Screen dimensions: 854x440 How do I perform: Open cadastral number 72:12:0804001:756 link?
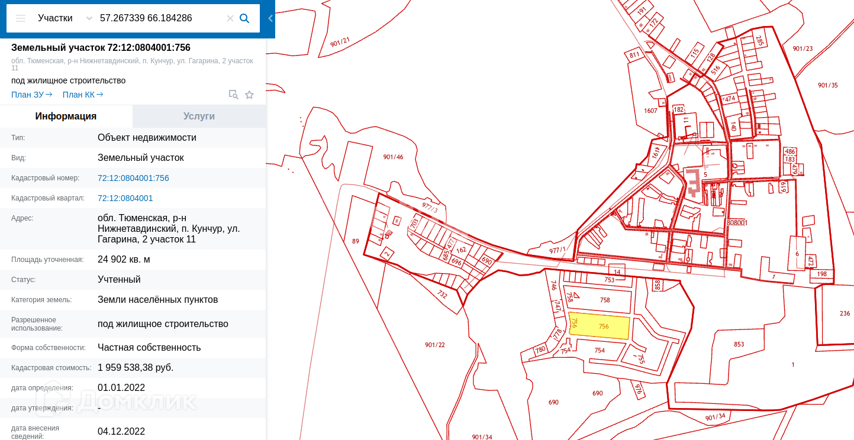(x=133, y=178)
